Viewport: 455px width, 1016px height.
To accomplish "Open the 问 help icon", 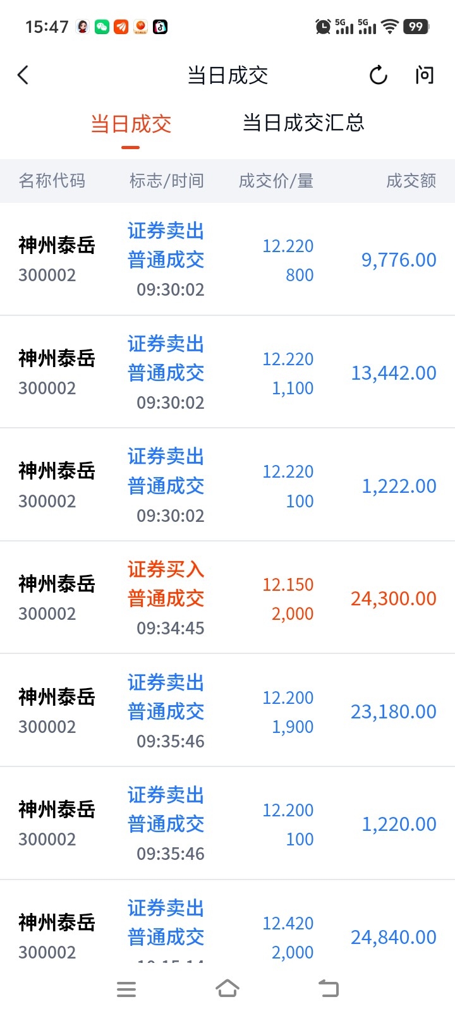I will pos(425,75).
